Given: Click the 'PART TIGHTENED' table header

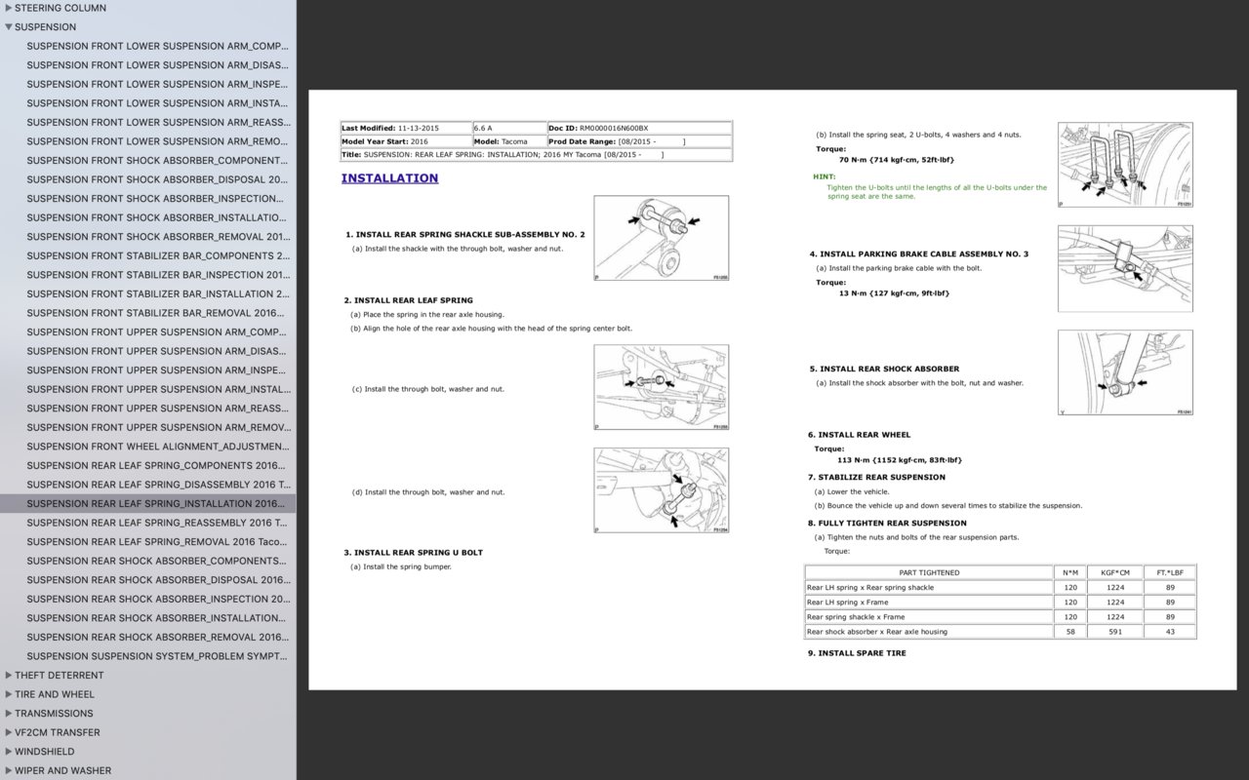Looking at the screenshot, I should [x=929, y=572].
